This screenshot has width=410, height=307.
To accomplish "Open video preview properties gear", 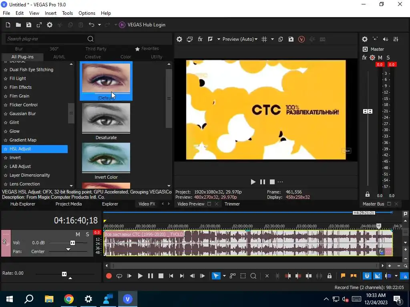I will [x=179, y=39].
